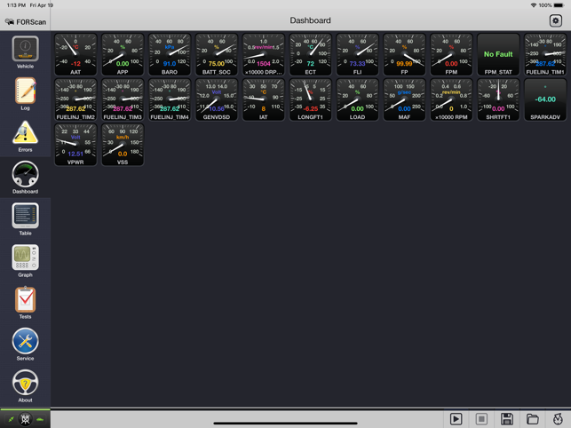The image size is (571, 428).
Task: Select the x10000 RPM gauge
Action: tap(451, 99)
